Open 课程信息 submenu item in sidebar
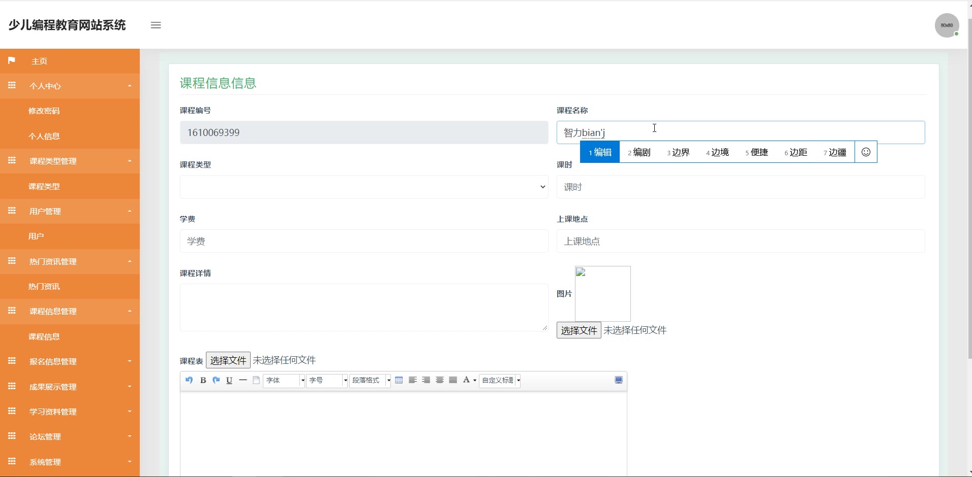The width and height of the screenshot is (972, 477). coord(70,336)
